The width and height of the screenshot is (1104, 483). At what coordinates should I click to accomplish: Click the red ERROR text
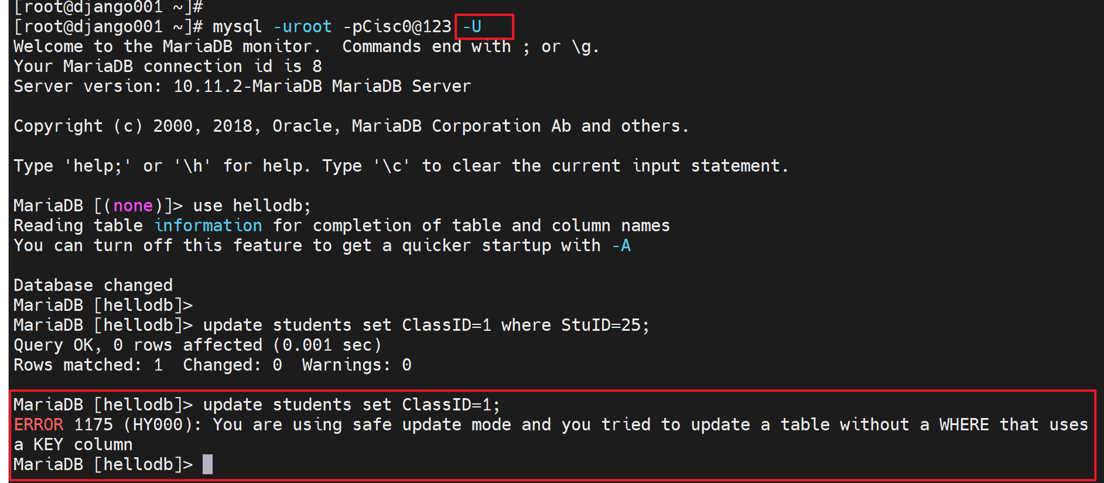tap(39, 424)
